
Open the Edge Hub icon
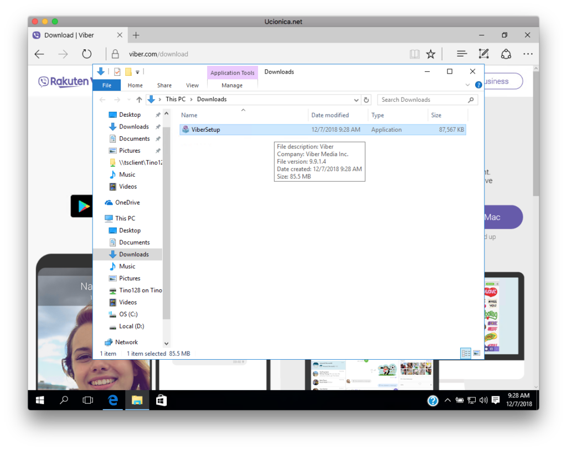pos(461,54)
